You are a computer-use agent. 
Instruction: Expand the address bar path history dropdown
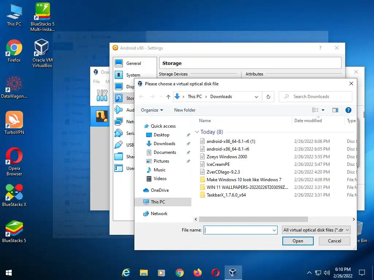(256, 97)
